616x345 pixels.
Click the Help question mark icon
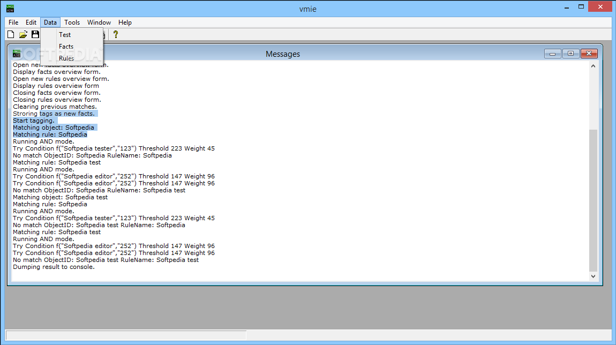[x=116, y=35]
